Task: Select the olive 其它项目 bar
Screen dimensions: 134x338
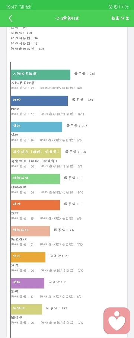Action: click(36, 153)
